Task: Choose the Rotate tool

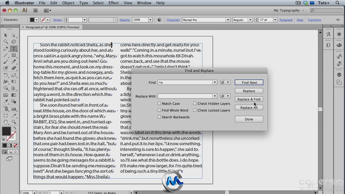Action: coord(6,75)
